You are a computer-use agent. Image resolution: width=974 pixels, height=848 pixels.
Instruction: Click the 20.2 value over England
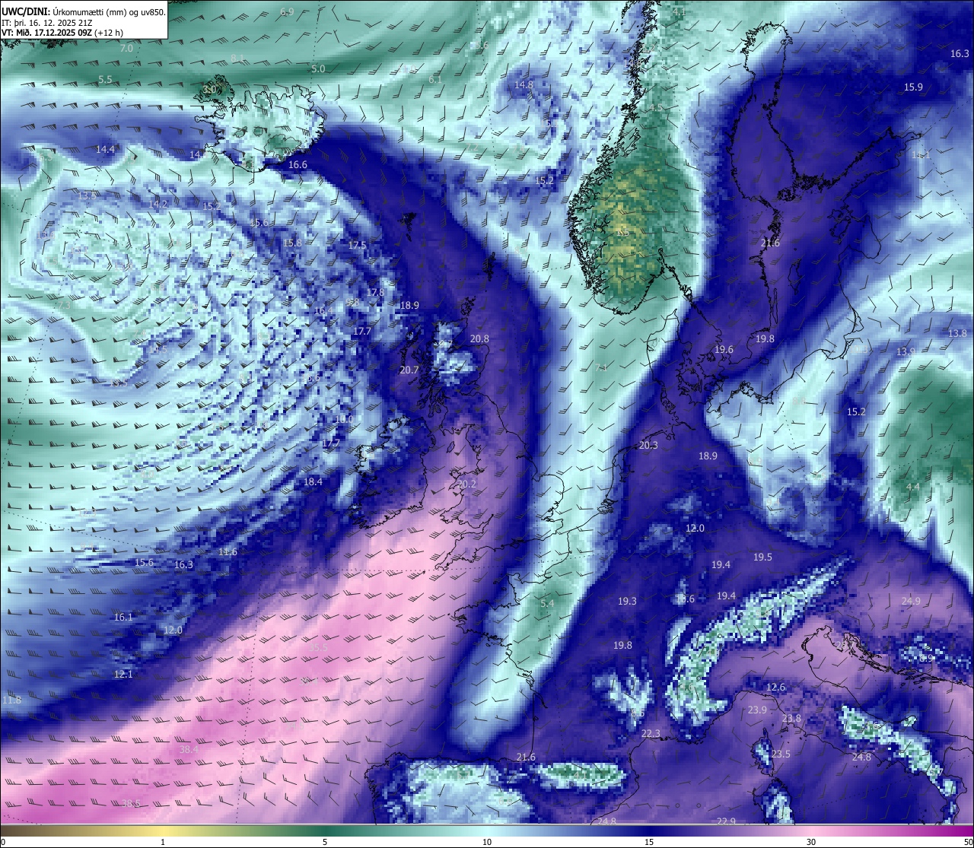[466, 484]
